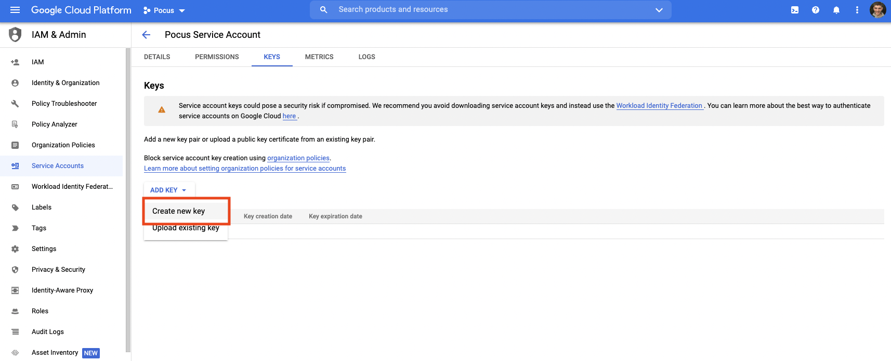Image resolution: width=891 pixels, height=361 pixels.
Task: Click the Privacy & Security shield icon
Action: (15, 270)
